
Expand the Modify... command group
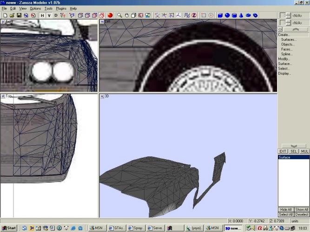(x=284, y=59)
